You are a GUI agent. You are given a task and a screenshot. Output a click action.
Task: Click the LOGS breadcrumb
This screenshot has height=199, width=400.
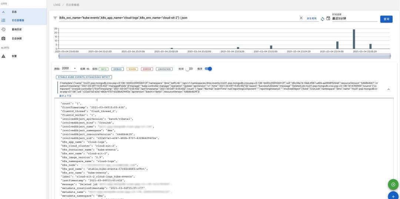57,5
